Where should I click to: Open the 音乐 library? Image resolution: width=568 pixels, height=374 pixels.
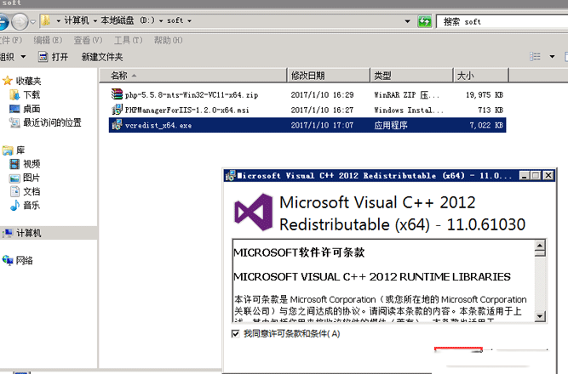tap(32, 206)
